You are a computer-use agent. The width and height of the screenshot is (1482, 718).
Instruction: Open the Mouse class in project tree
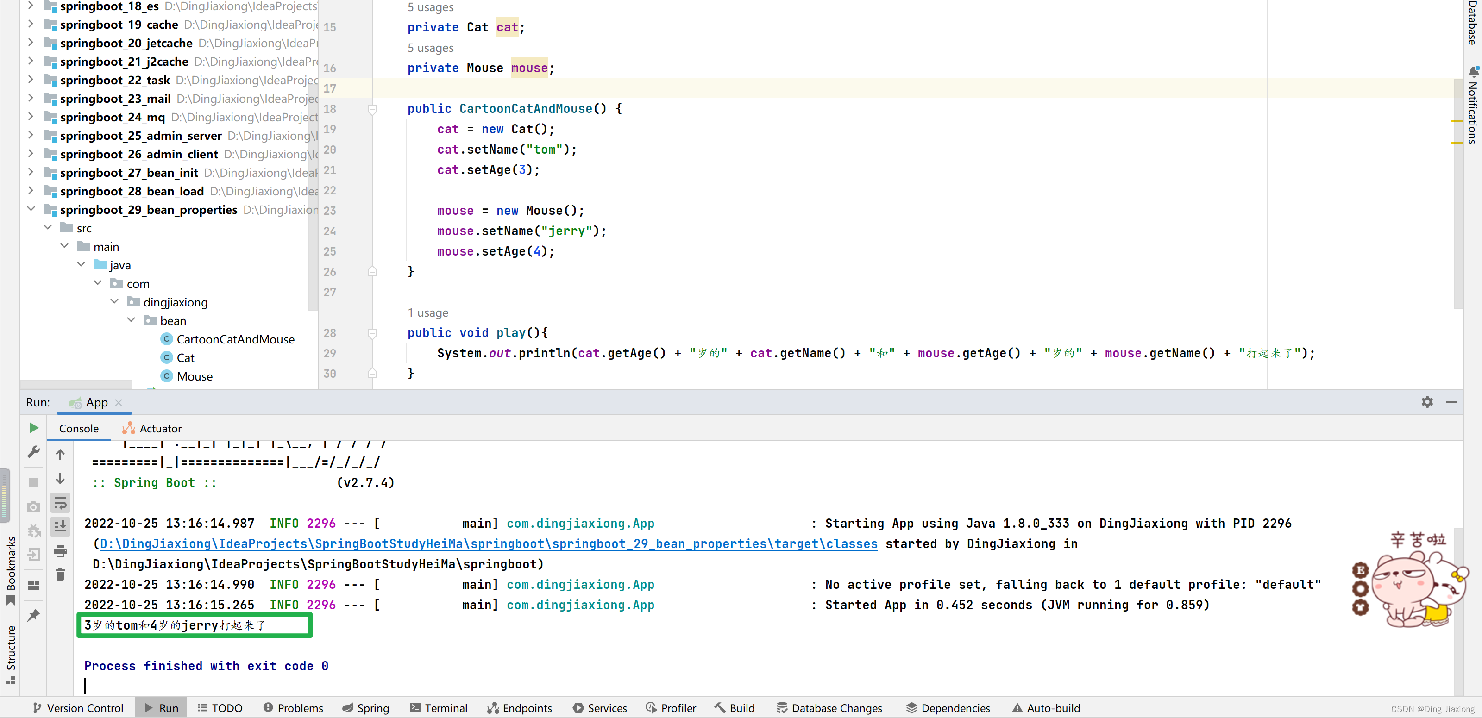point(195,376)
